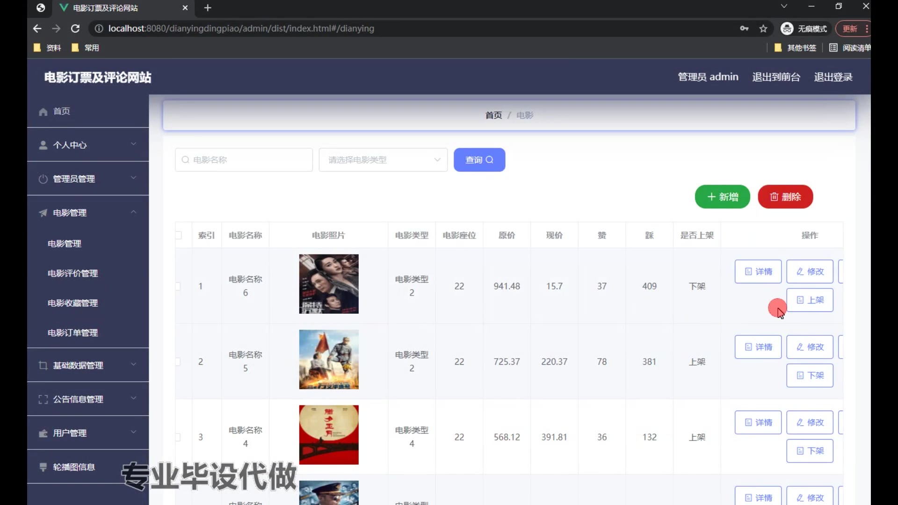898x505 pixels.
Task: Bookmark this page with the star icon
Action: (x=763, y=29)
